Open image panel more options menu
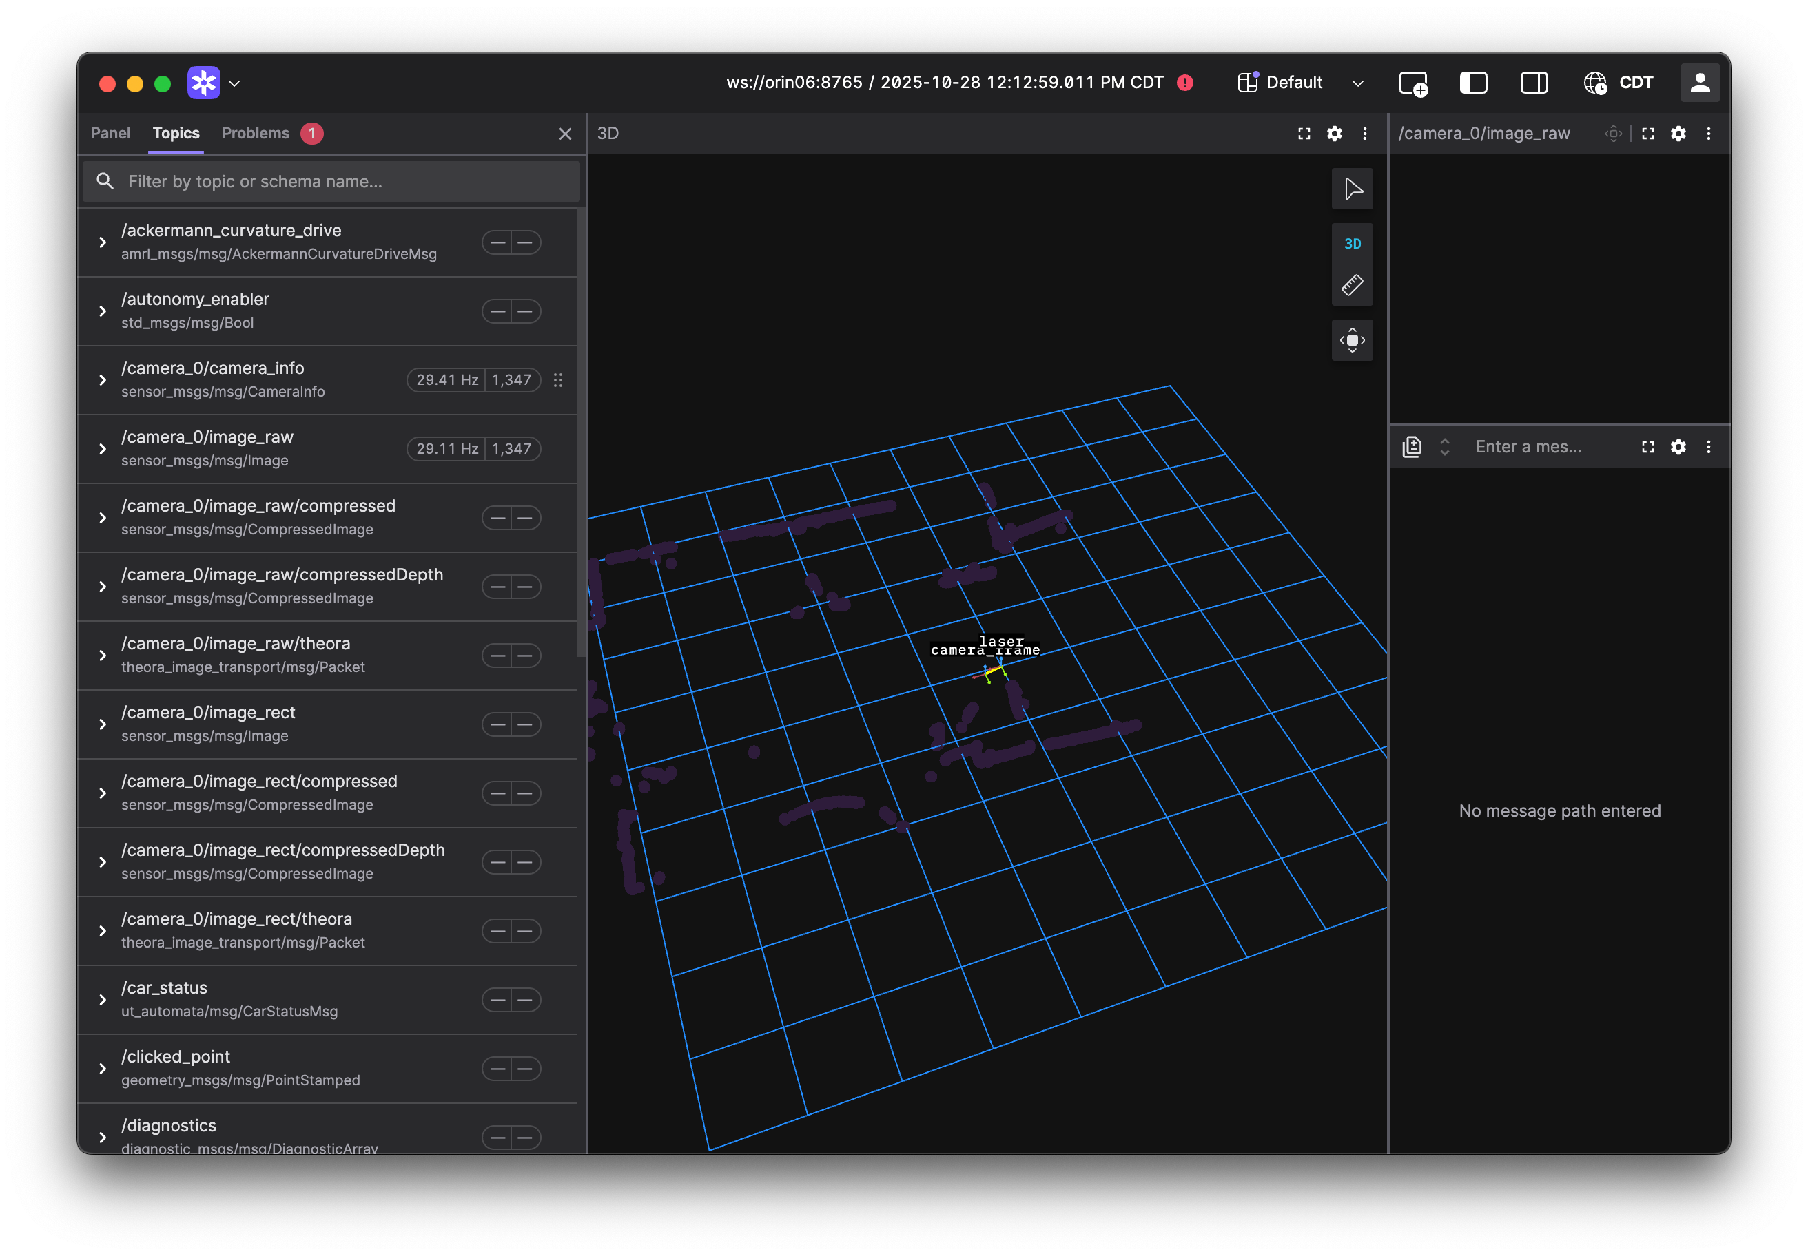Screen dimensions: 1808x1256 [x=1708, y=134]
